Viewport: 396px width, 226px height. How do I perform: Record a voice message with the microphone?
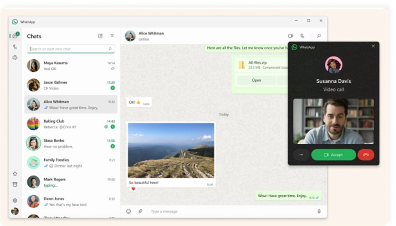319,211
